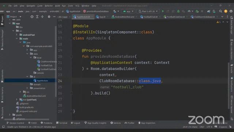This screenshot has width=234, height=132.
Task: Open the Resource Manager side tool window
Action: tap(2, 40)
